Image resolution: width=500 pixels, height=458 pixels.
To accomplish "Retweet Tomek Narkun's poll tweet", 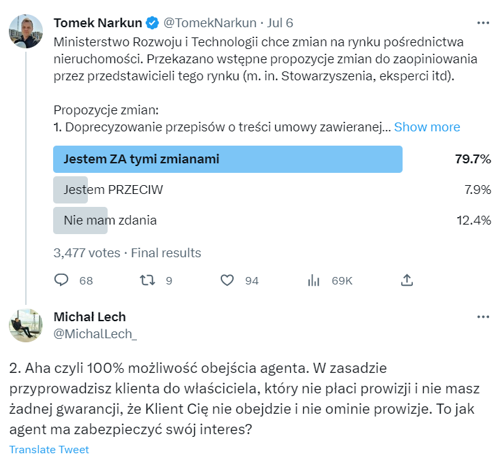I will (146, 280).
